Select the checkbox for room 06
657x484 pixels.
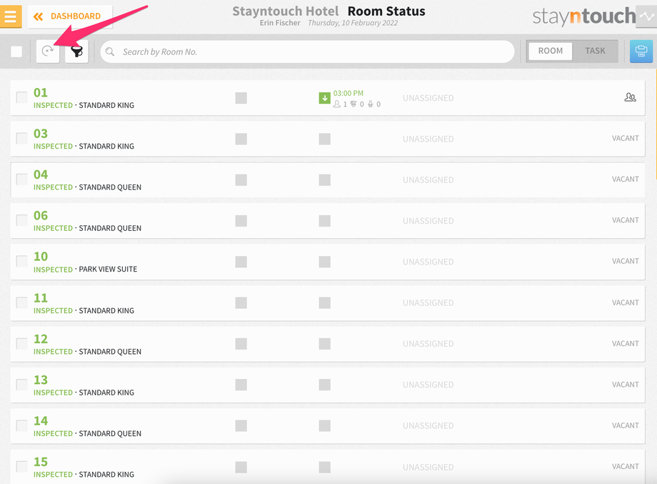click(22, 220)
